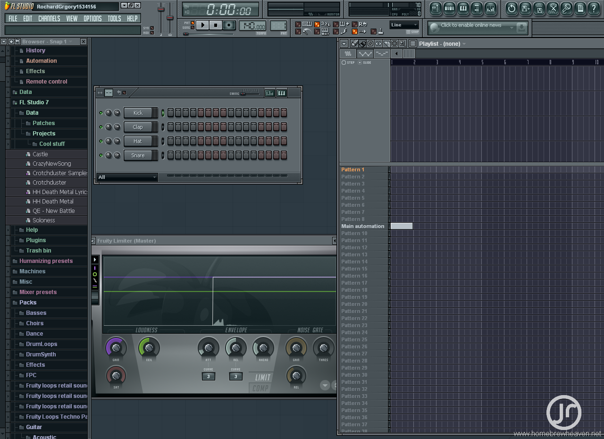Select the STEP radio option in Playlist

pos(348,63)
